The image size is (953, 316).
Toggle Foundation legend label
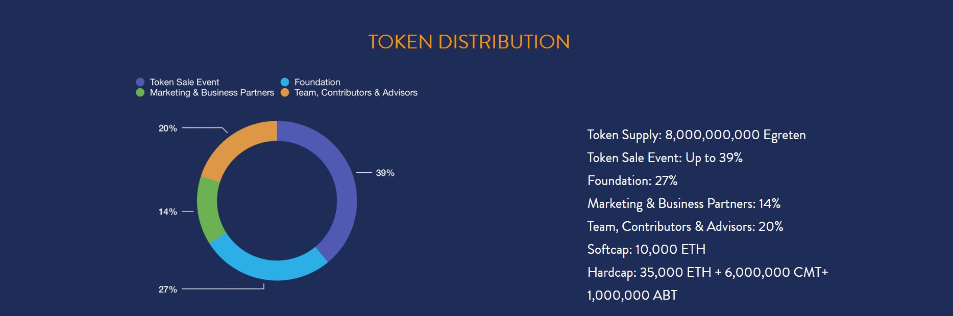point(317,82)
